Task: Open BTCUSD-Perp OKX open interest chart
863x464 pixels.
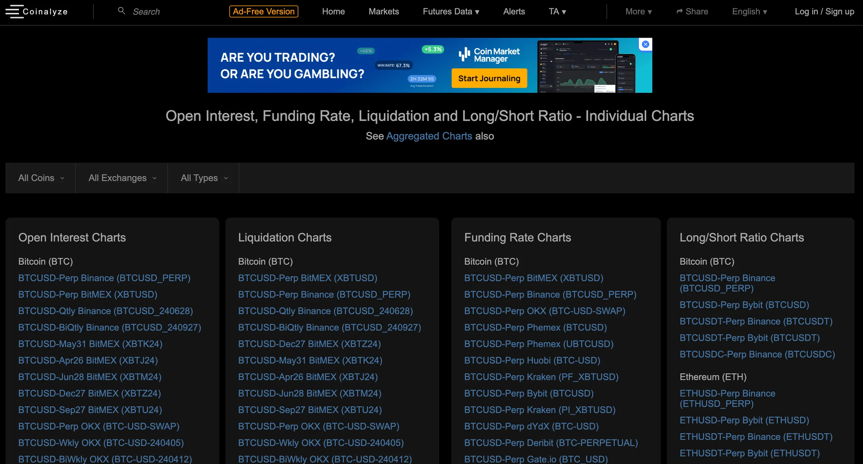Action: [99, 427]
